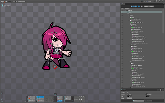Open the Views menu
The image size is (165, 103).
pyautogui.click(x=148, y=1)
